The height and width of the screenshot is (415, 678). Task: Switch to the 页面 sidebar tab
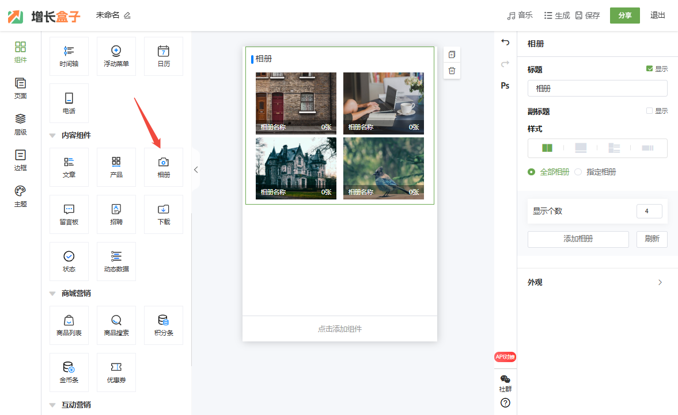[21, 88]
